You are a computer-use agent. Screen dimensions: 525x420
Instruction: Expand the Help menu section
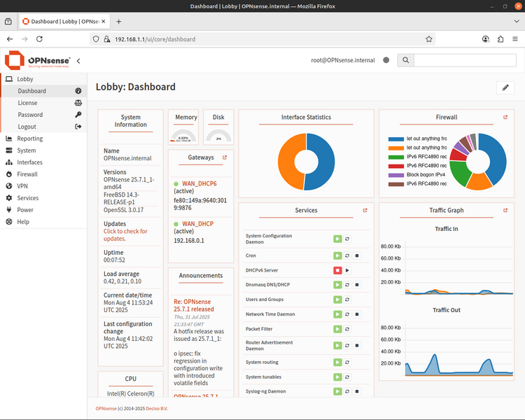(x=43, y=222)
